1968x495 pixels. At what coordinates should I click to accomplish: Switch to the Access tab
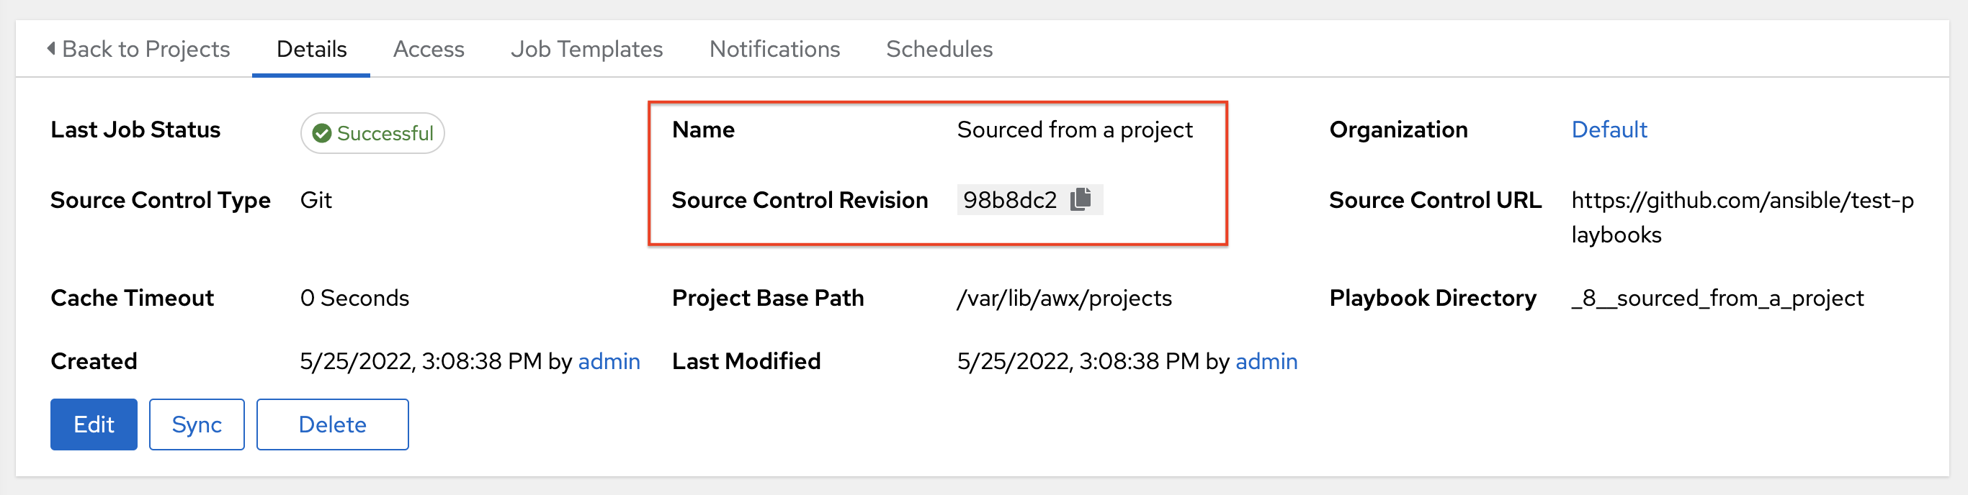pyautogui.click(x=429, y=48)
